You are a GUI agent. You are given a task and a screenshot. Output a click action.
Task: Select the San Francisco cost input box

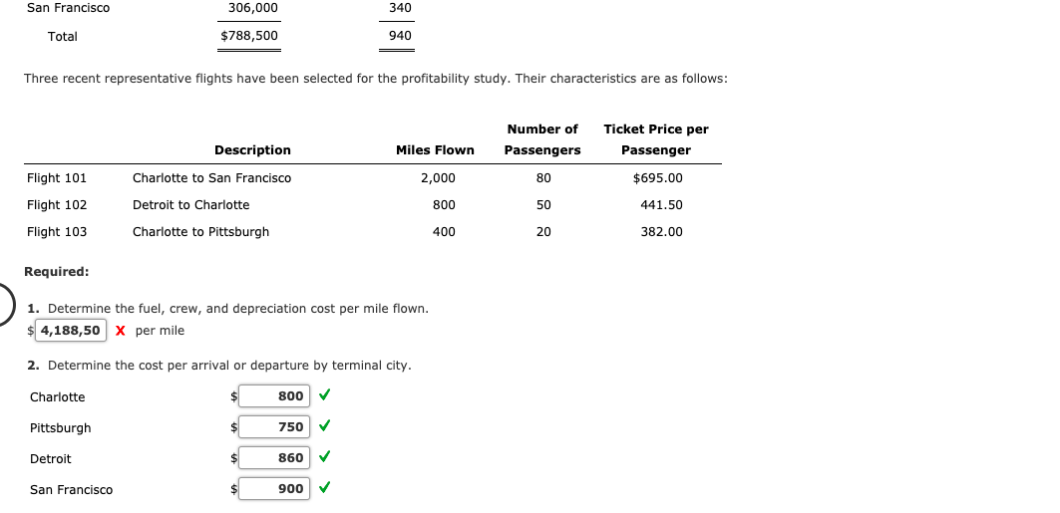coord(274,489)
